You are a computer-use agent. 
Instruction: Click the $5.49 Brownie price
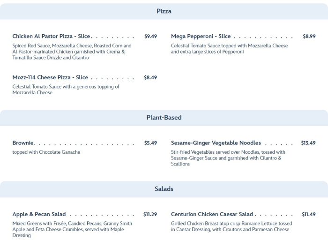pyautogui.click(x=150, y=143)
